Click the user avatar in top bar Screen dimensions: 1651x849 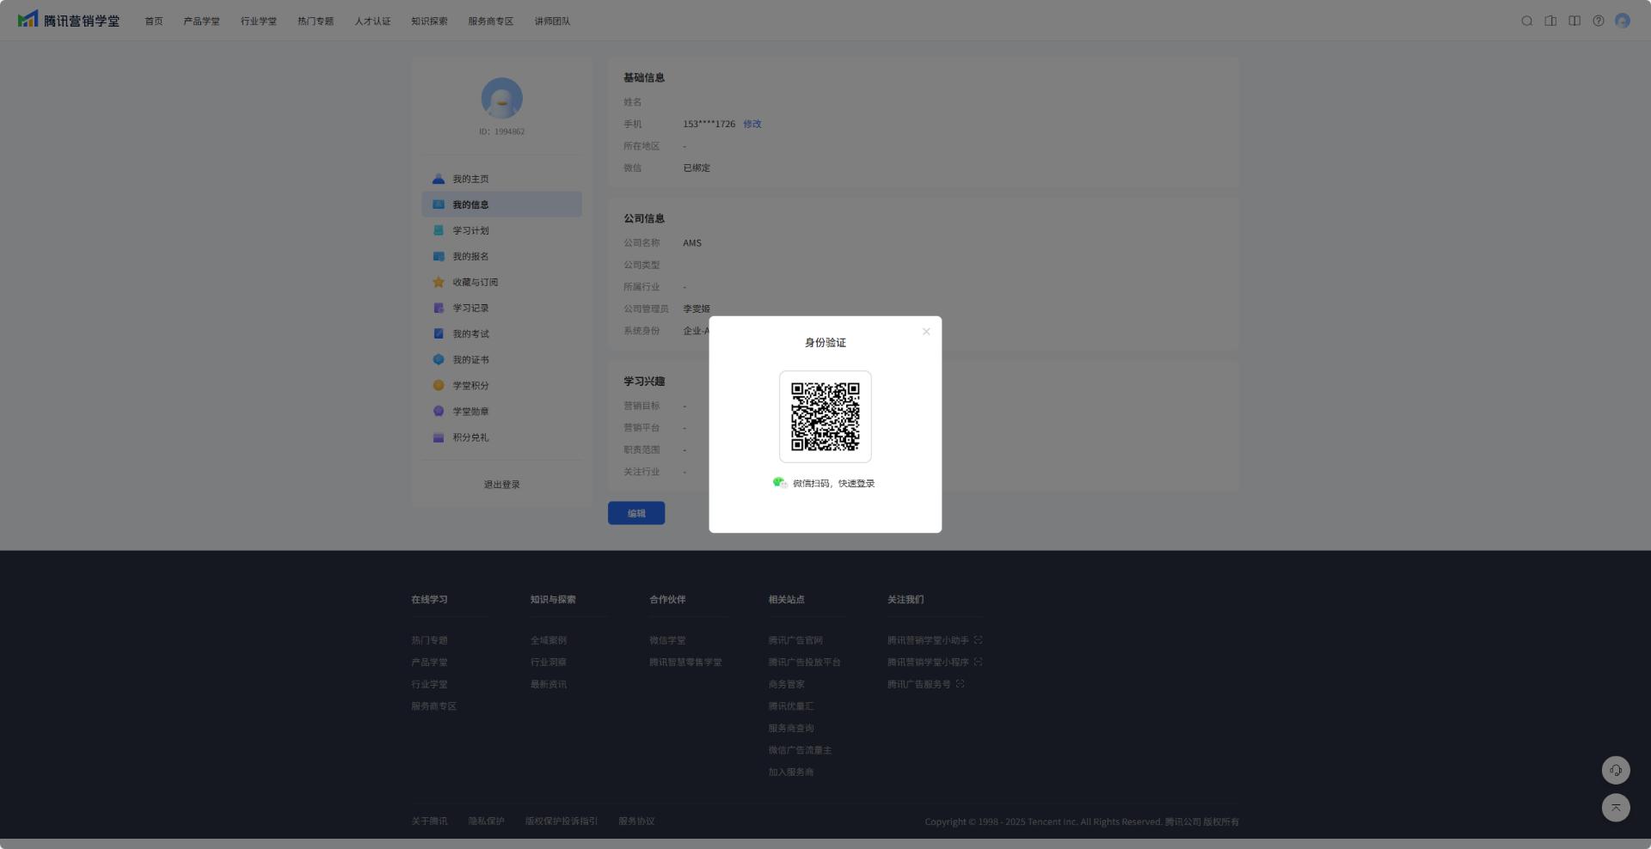click(1622, 21)
